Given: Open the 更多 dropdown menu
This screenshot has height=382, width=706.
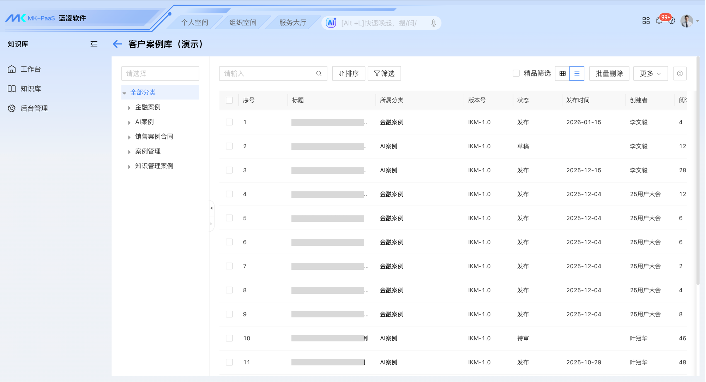Looking at the screenshot, I should [x=650, y=73].
